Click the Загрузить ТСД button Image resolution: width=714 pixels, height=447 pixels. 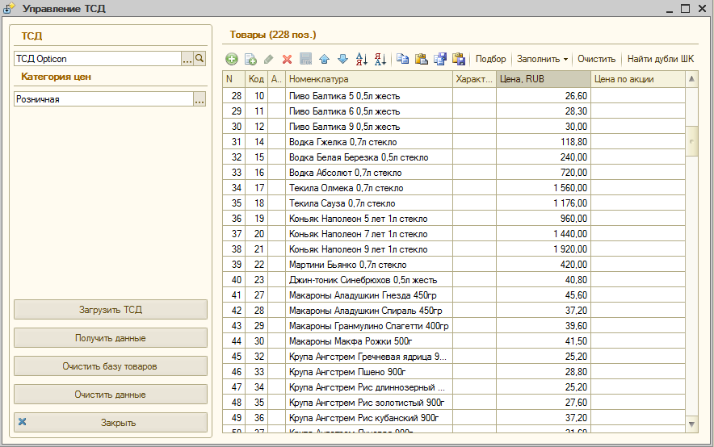point(111,310)
